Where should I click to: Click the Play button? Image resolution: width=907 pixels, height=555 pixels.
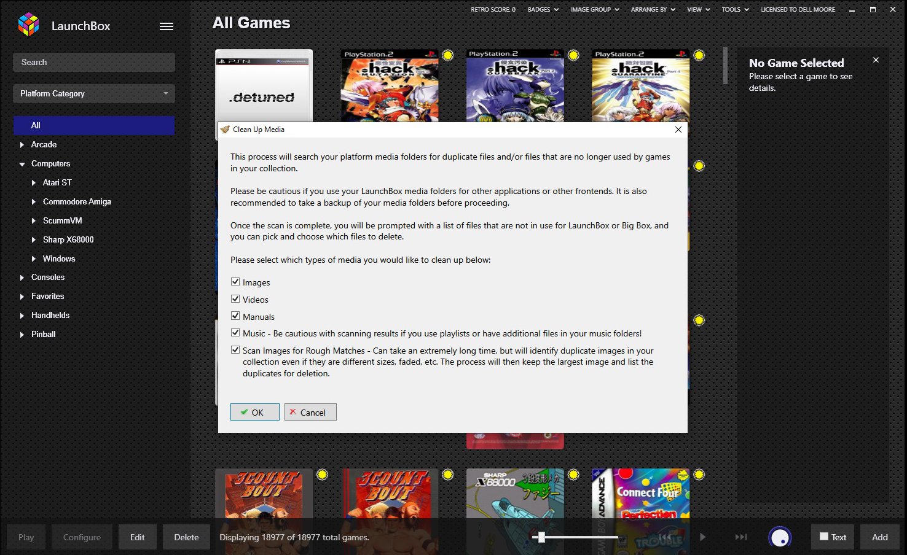click(26, 537)
